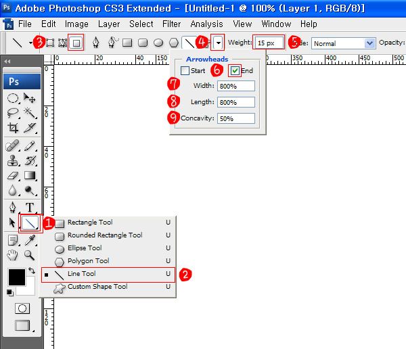406x349 pixels.
Task: Open the geometry options dropdown arrow
Action: 219,43
